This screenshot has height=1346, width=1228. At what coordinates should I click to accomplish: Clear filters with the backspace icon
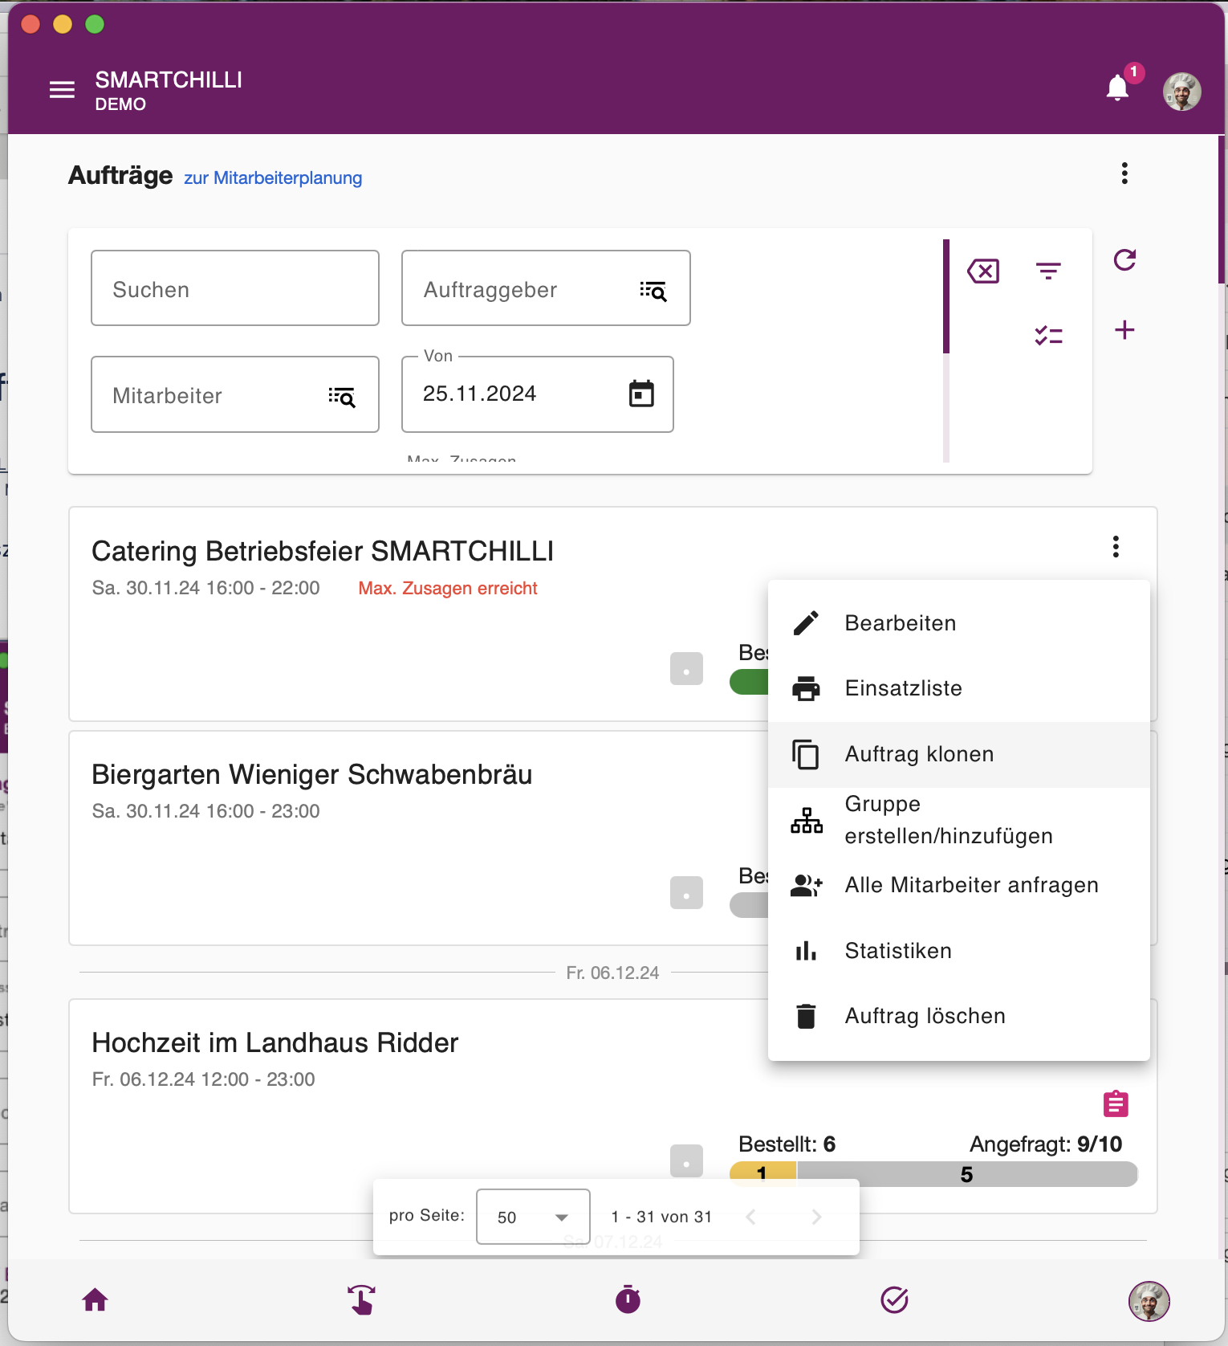tap(983, 271)
